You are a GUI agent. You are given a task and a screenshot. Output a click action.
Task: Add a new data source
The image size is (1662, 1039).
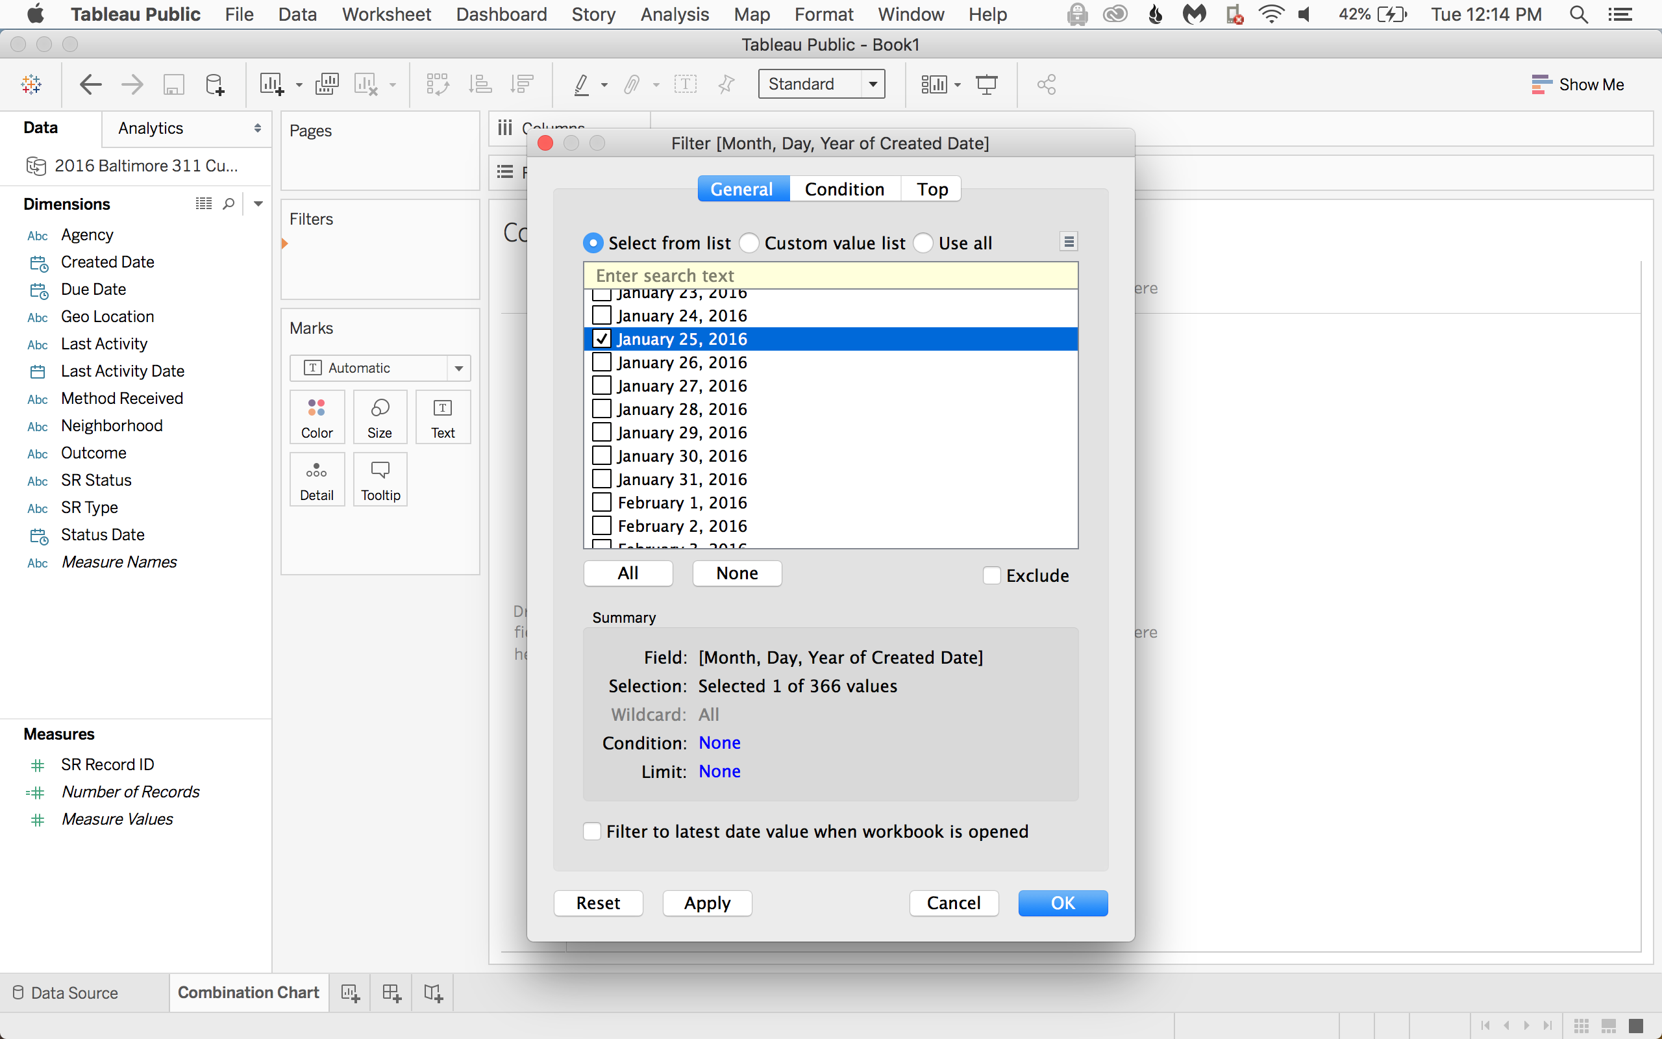pyautogui.click(x=215, y=84)
